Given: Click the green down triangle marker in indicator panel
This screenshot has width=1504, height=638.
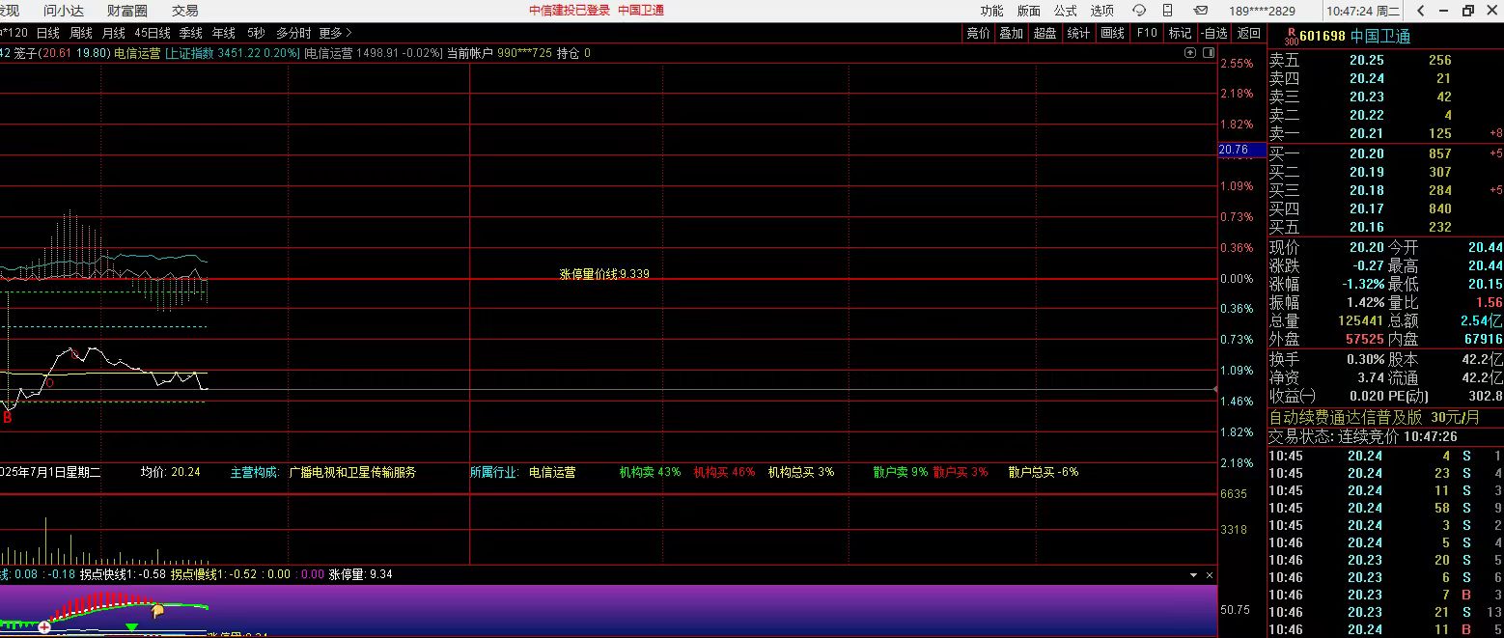Looking at the screenshot, I should (x=132, y=627).
